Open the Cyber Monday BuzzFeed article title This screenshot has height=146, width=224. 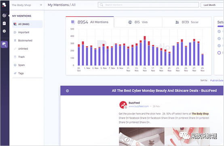point(164,91)
